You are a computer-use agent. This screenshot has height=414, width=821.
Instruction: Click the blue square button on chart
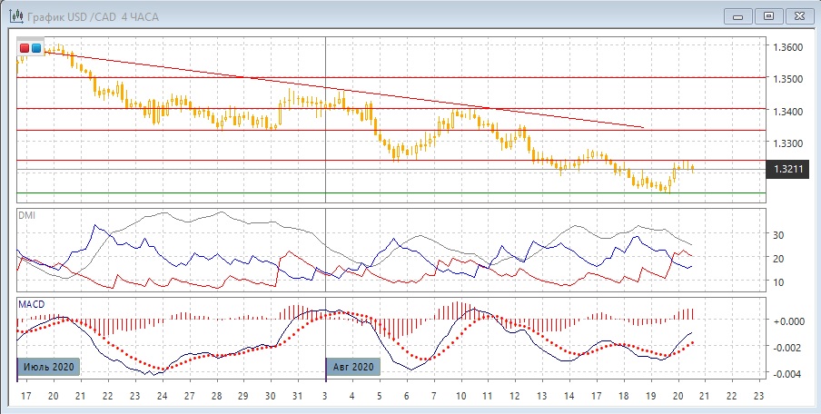point(36,48)
